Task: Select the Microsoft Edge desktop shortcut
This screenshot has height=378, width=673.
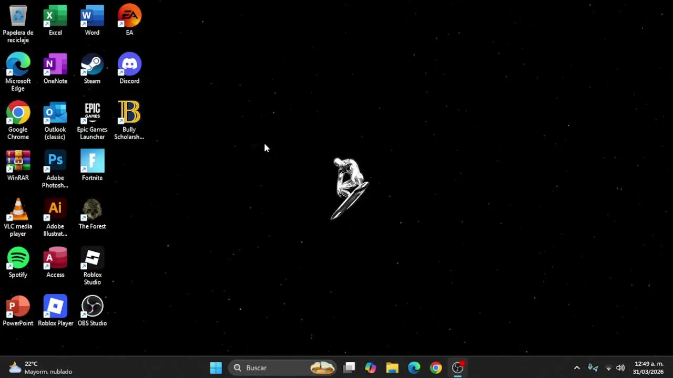Action: 18,72
